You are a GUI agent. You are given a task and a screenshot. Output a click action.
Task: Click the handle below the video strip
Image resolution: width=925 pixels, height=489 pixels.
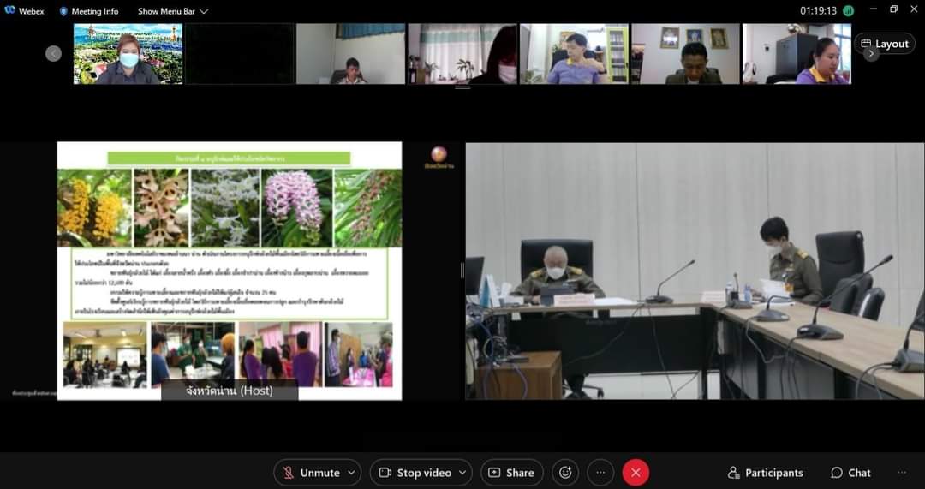tap(462, 87)
